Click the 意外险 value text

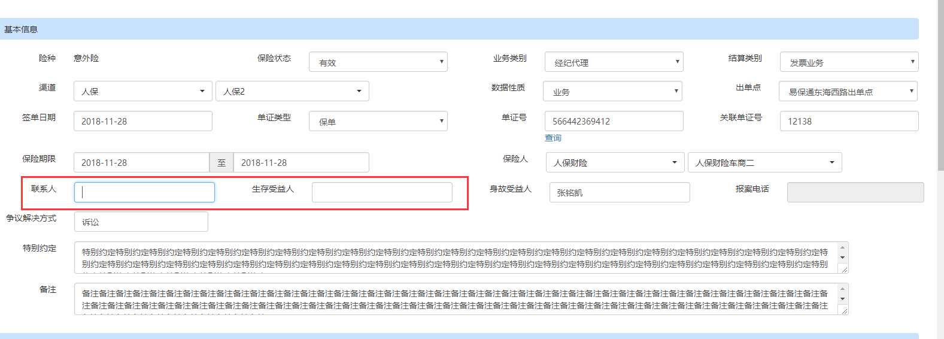click(x=86, y=58)
